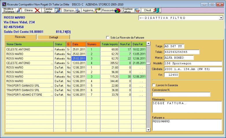Click the Cambia Status notepad icon
Screen dimensions: 226x138
click(58, 10)
